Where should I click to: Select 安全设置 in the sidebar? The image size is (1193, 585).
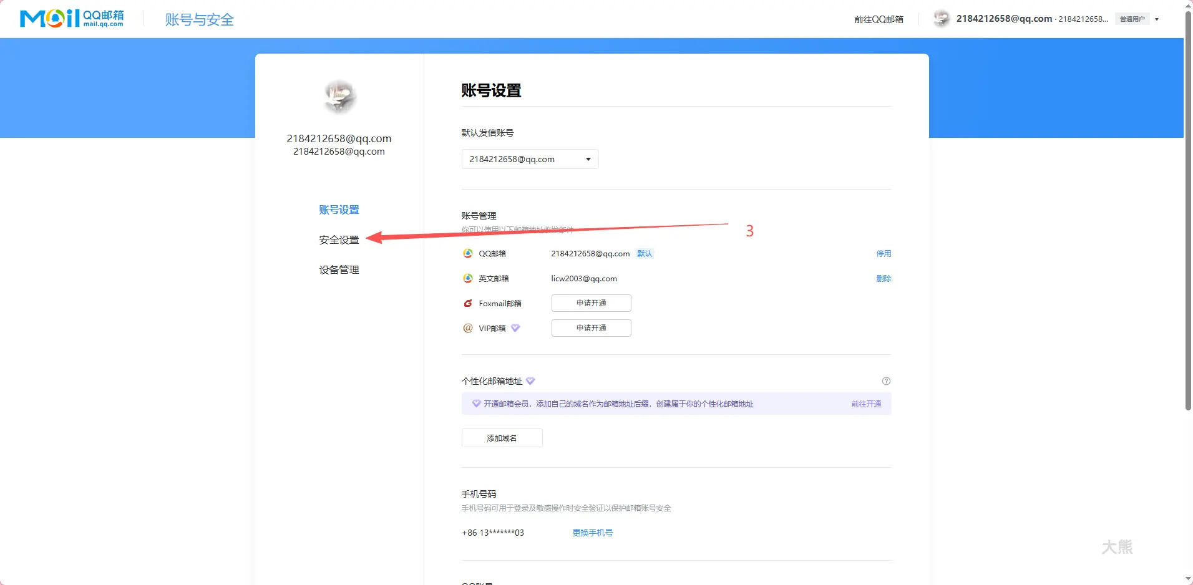click(338, 239)
